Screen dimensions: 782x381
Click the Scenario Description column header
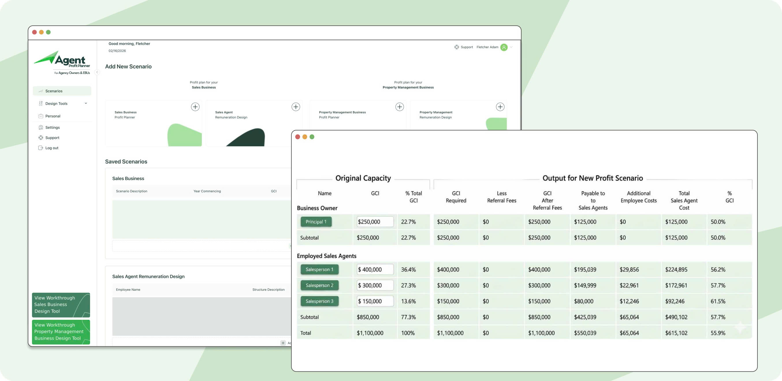point(131,191)
